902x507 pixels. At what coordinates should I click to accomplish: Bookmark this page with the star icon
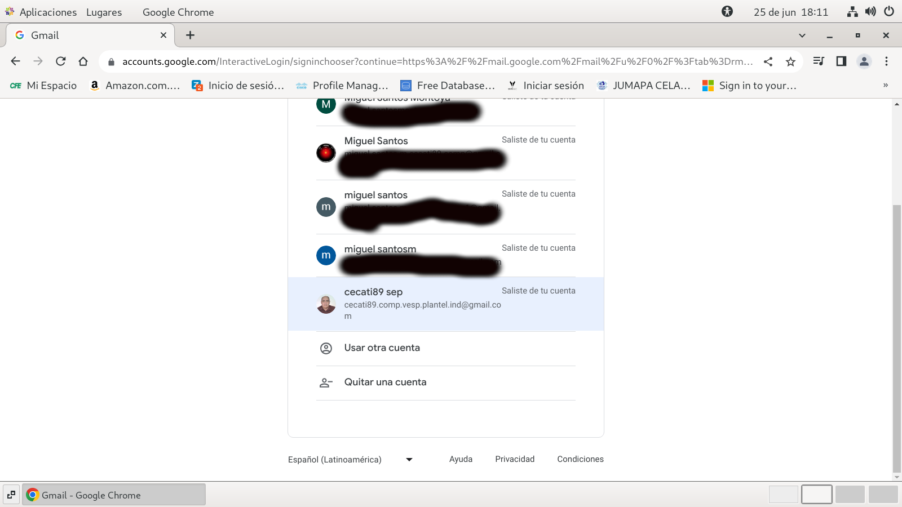click(790, 61)
